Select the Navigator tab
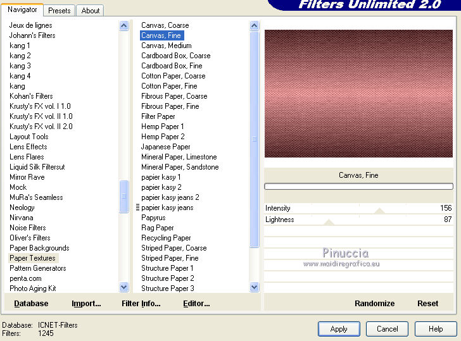This screenshot has width=461, height=341. tap(22, 9)
